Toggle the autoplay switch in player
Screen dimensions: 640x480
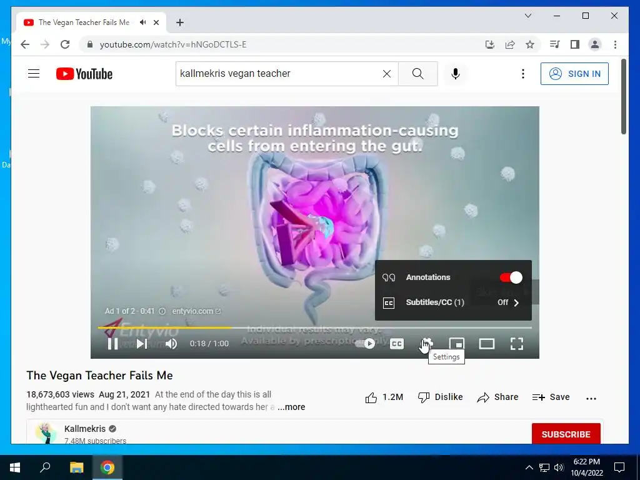[365, 344]
